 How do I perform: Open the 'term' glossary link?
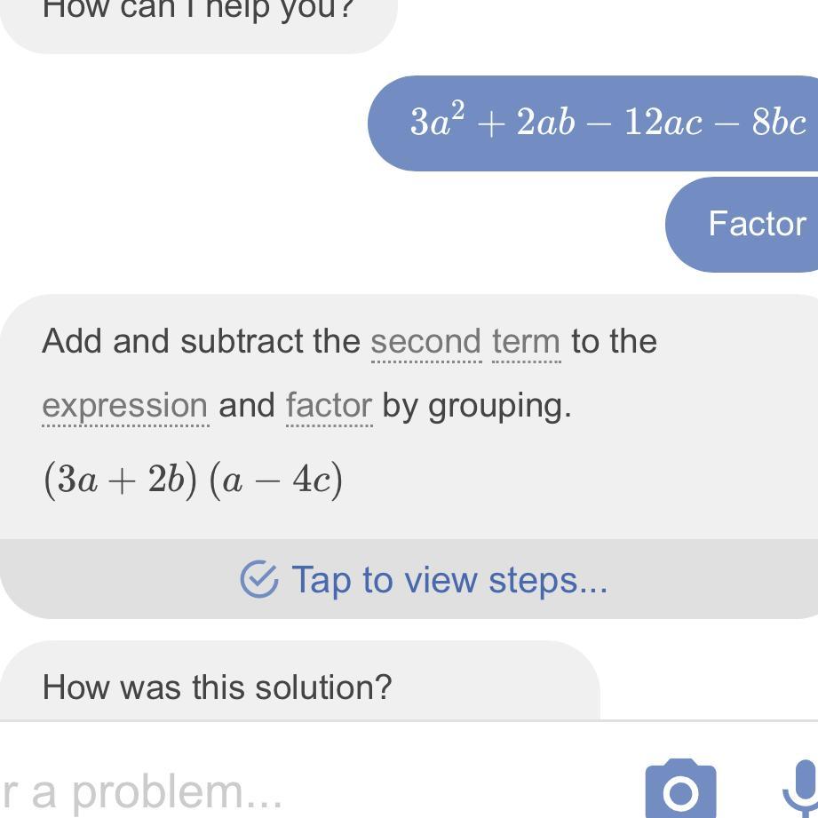click(x=526, y=342)
